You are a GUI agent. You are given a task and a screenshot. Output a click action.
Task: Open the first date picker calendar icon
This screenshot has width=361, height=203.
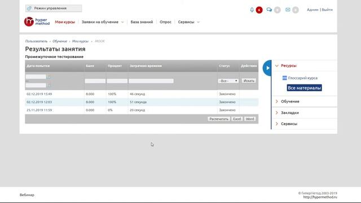49,77
